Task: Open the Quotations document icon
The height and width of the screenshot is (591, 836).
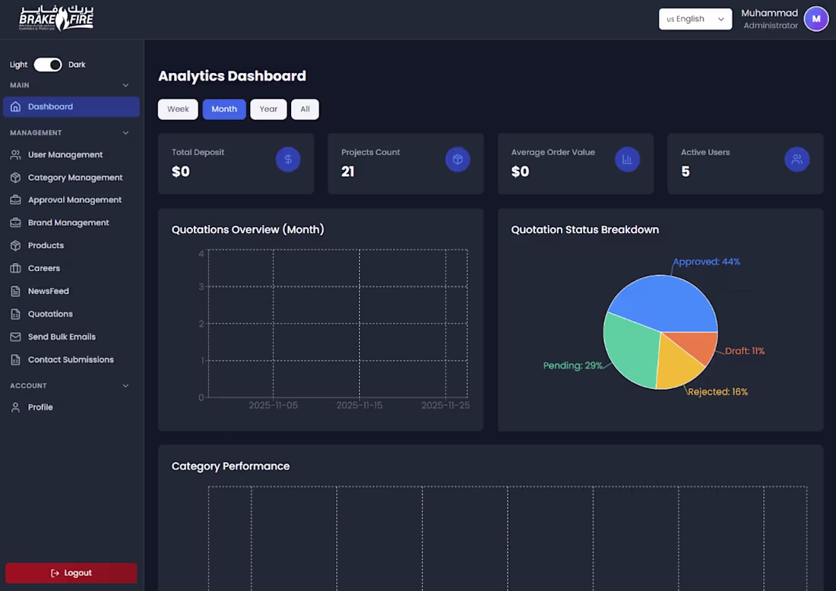Action: click(x=16, y=313)
